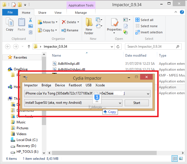187x164 pixels.
Task: Open Recovery (D:) drive
Action: (x=23, y=146)
